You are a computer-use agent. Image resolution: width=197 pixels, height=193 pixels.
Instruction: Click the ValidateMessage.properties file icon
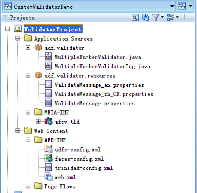[x=49, y=103]
